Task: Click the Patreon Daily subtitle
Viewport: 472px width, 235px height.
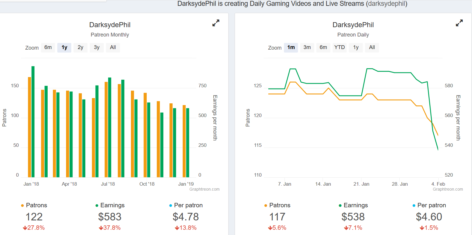Action: coord(353,35)
